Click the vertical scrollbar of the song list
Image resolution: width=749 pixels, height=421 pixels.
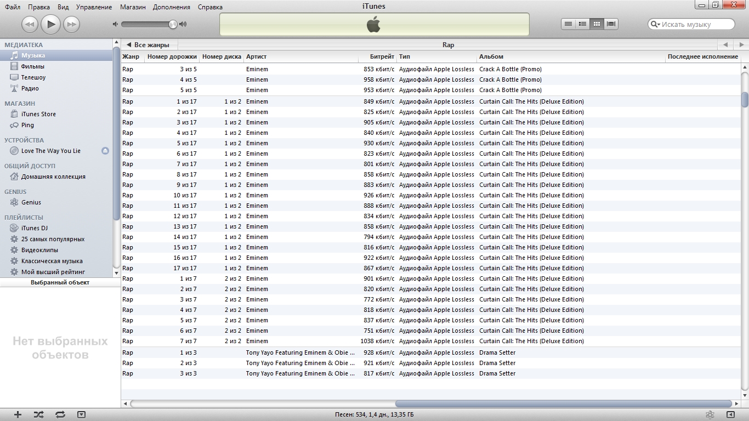click(x=745, y=99)
